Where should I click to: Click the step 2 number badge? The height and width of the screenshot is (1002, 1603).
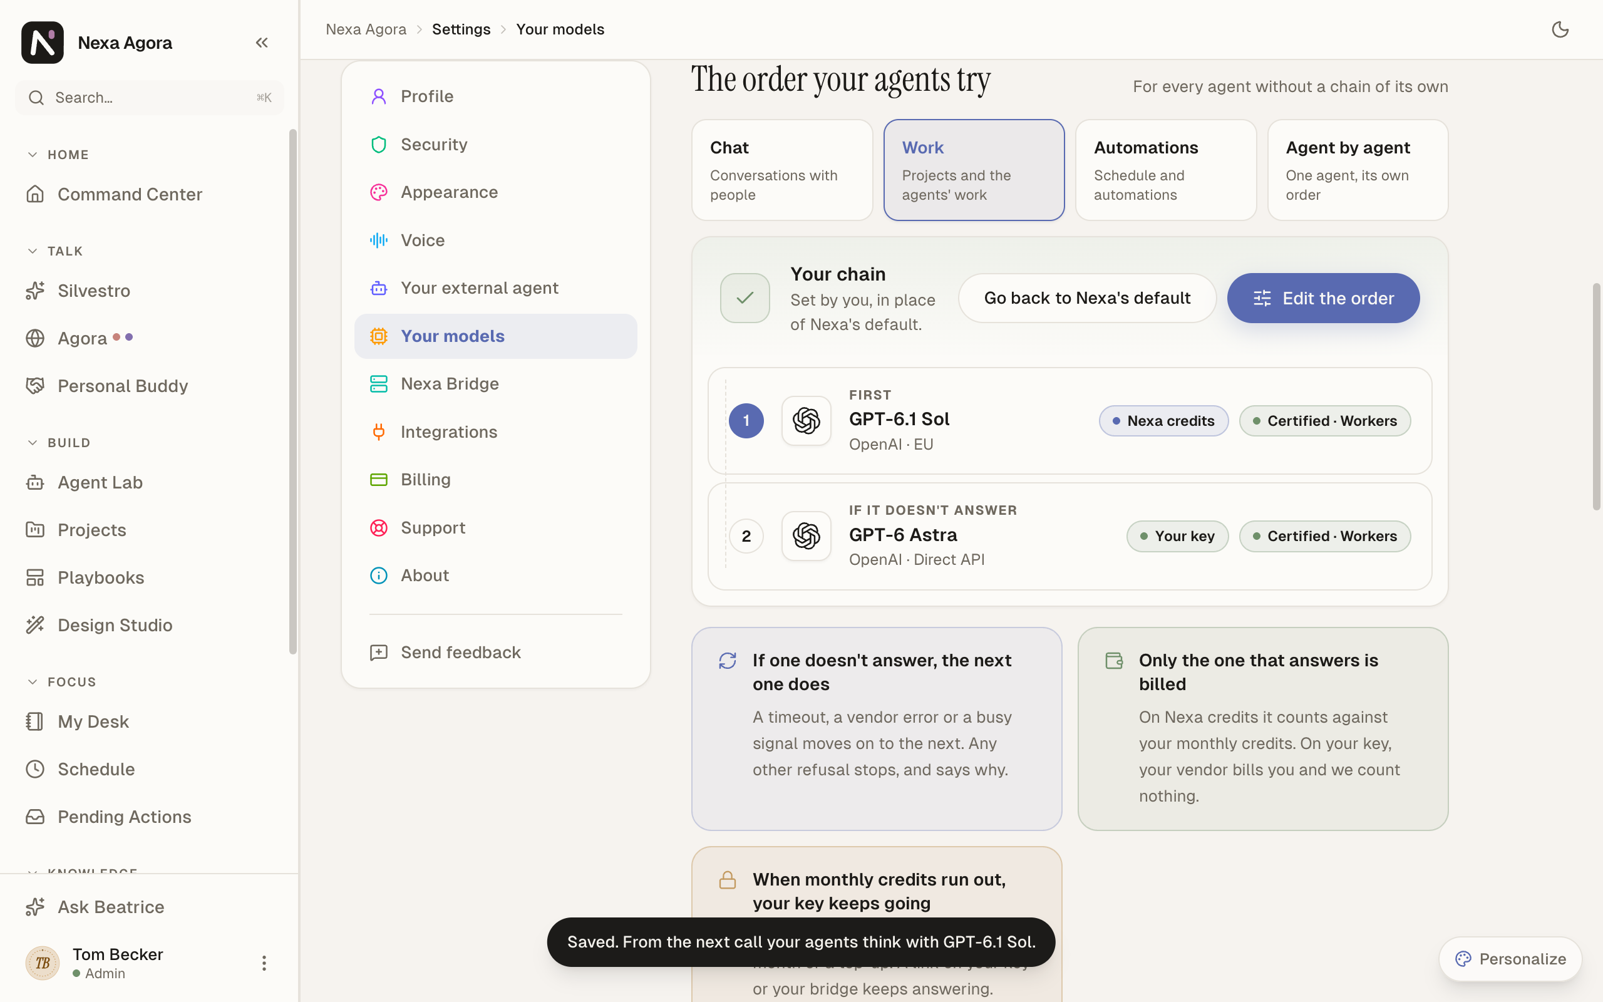coord(746,536)
